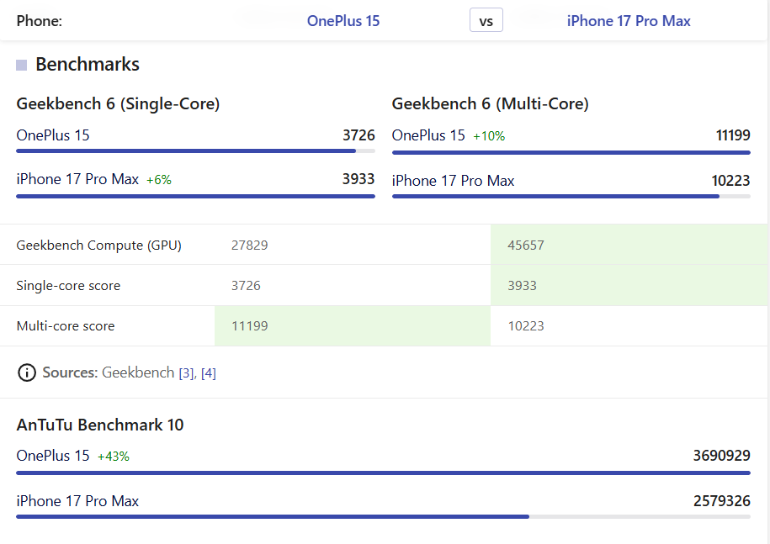Select the Single-core score row label

coord(68,286)
